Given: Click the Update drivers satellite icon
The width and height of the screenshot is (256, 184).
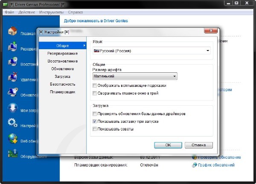Looking at the screenshot, I should pyautogui.click(x=12, y=92).
